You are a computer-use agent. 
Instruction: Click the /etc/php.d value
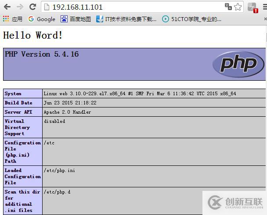(57, 192)
